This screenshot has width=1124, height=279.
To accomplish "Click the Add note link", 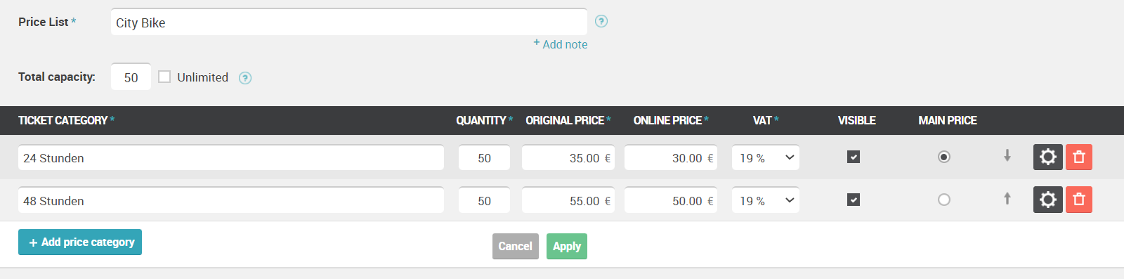I will pos(560,44).
